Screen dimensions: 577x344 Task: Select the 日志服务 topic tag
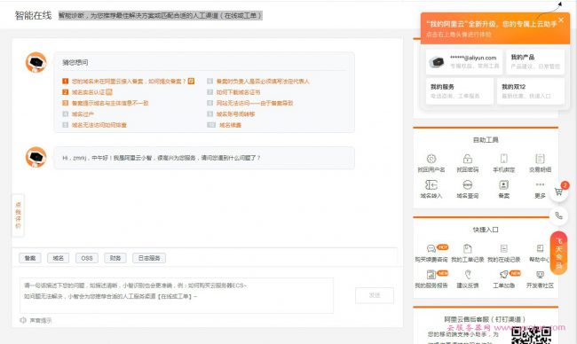pos(149,258)
